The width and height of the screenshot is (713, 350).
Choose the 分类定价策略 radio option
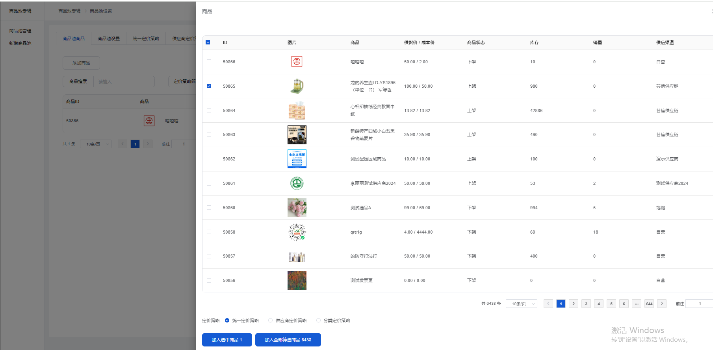click(x=318, y=321)
